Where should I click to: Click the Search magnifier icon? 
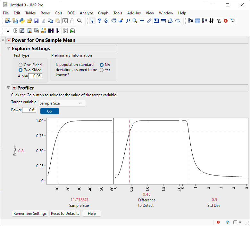79,21
